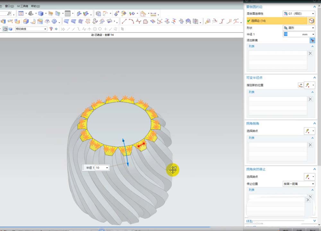Open the 停止位置 按某一距离 dropdown

[299, 184]
